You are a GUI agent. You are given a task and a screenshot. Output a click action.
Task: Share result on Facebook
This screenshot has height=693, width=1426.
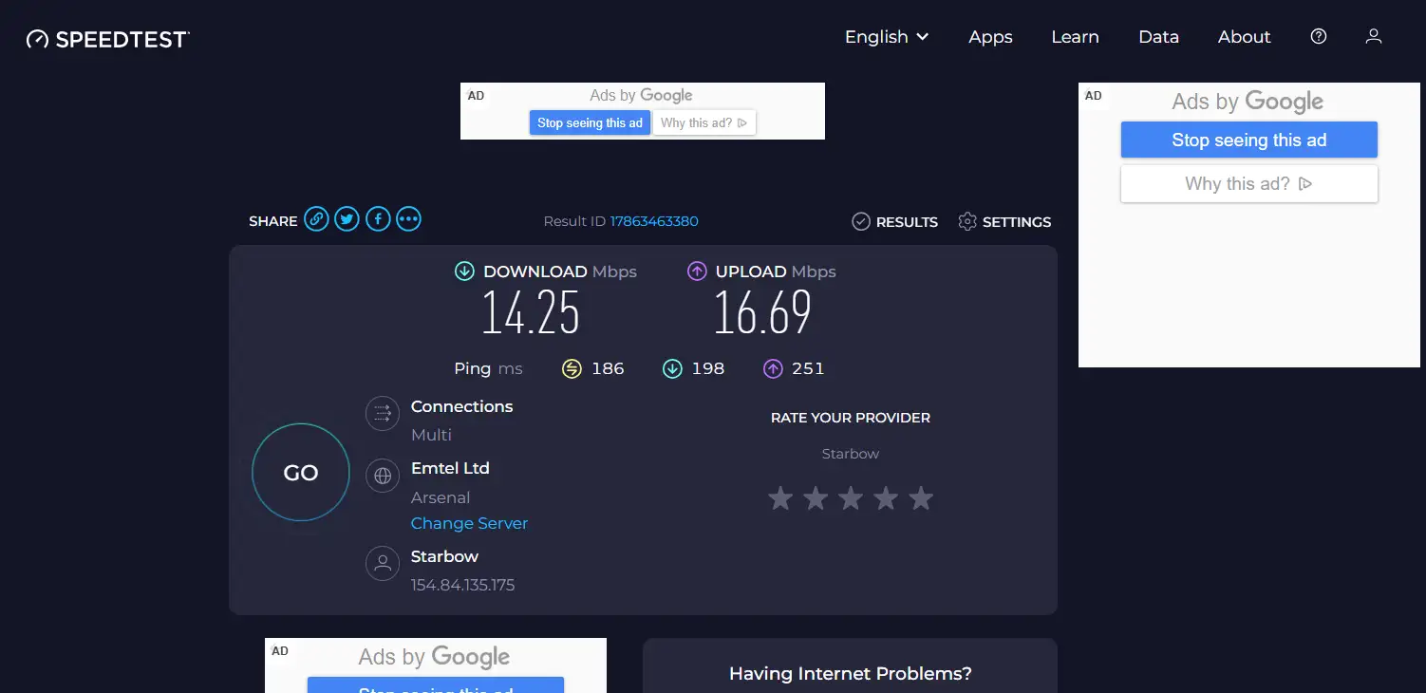(x=378, y=219)
